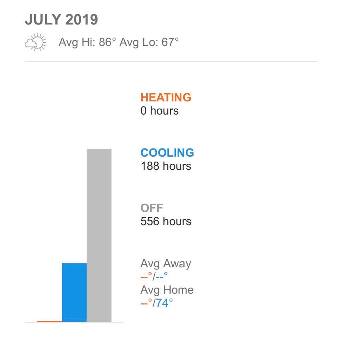The height and width of the screenshot is (338, 339).
Task: Click the 556 hours off value
Action: pos(166,221)
